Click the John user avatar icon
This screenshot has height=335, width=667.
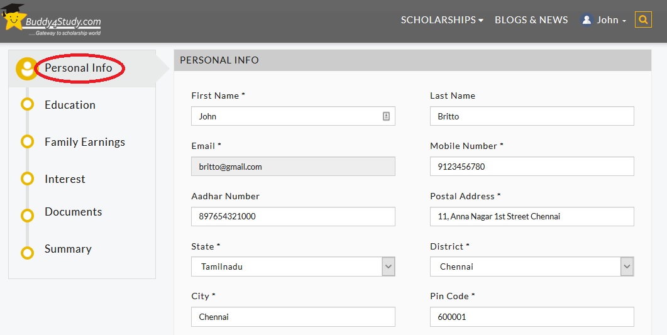pyautogui.click(x=587, y=19)
